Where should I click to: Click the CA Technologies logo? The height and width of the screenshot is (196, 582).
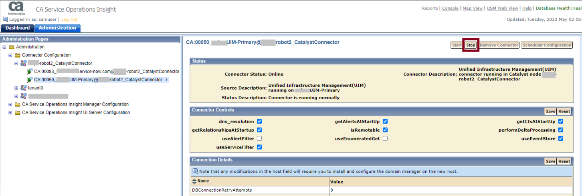click(16, 8)
